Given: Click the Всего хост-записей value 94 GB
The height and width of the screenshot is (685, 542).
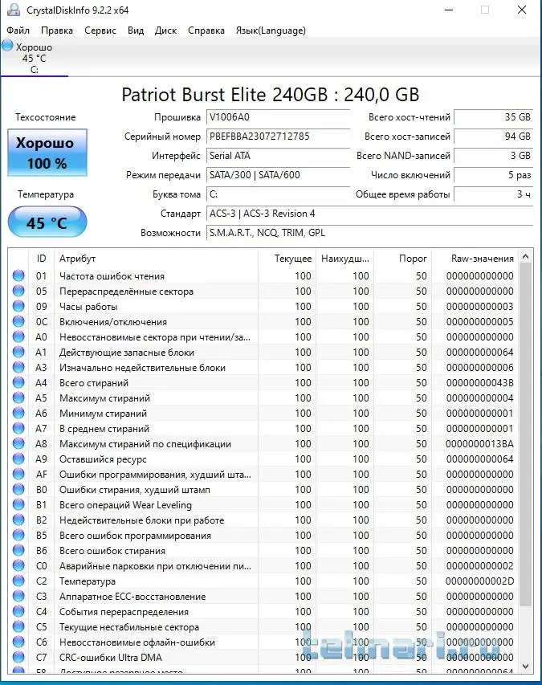Looking at the screenshot, I should (x=494, y=137).
